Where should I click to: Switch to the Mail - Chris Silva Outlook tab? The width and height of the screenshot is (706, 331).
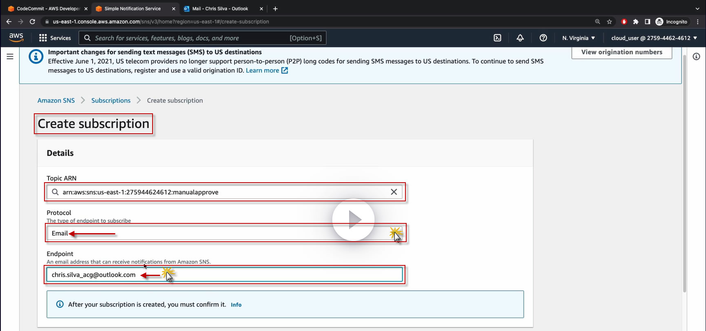click(220, 9)
